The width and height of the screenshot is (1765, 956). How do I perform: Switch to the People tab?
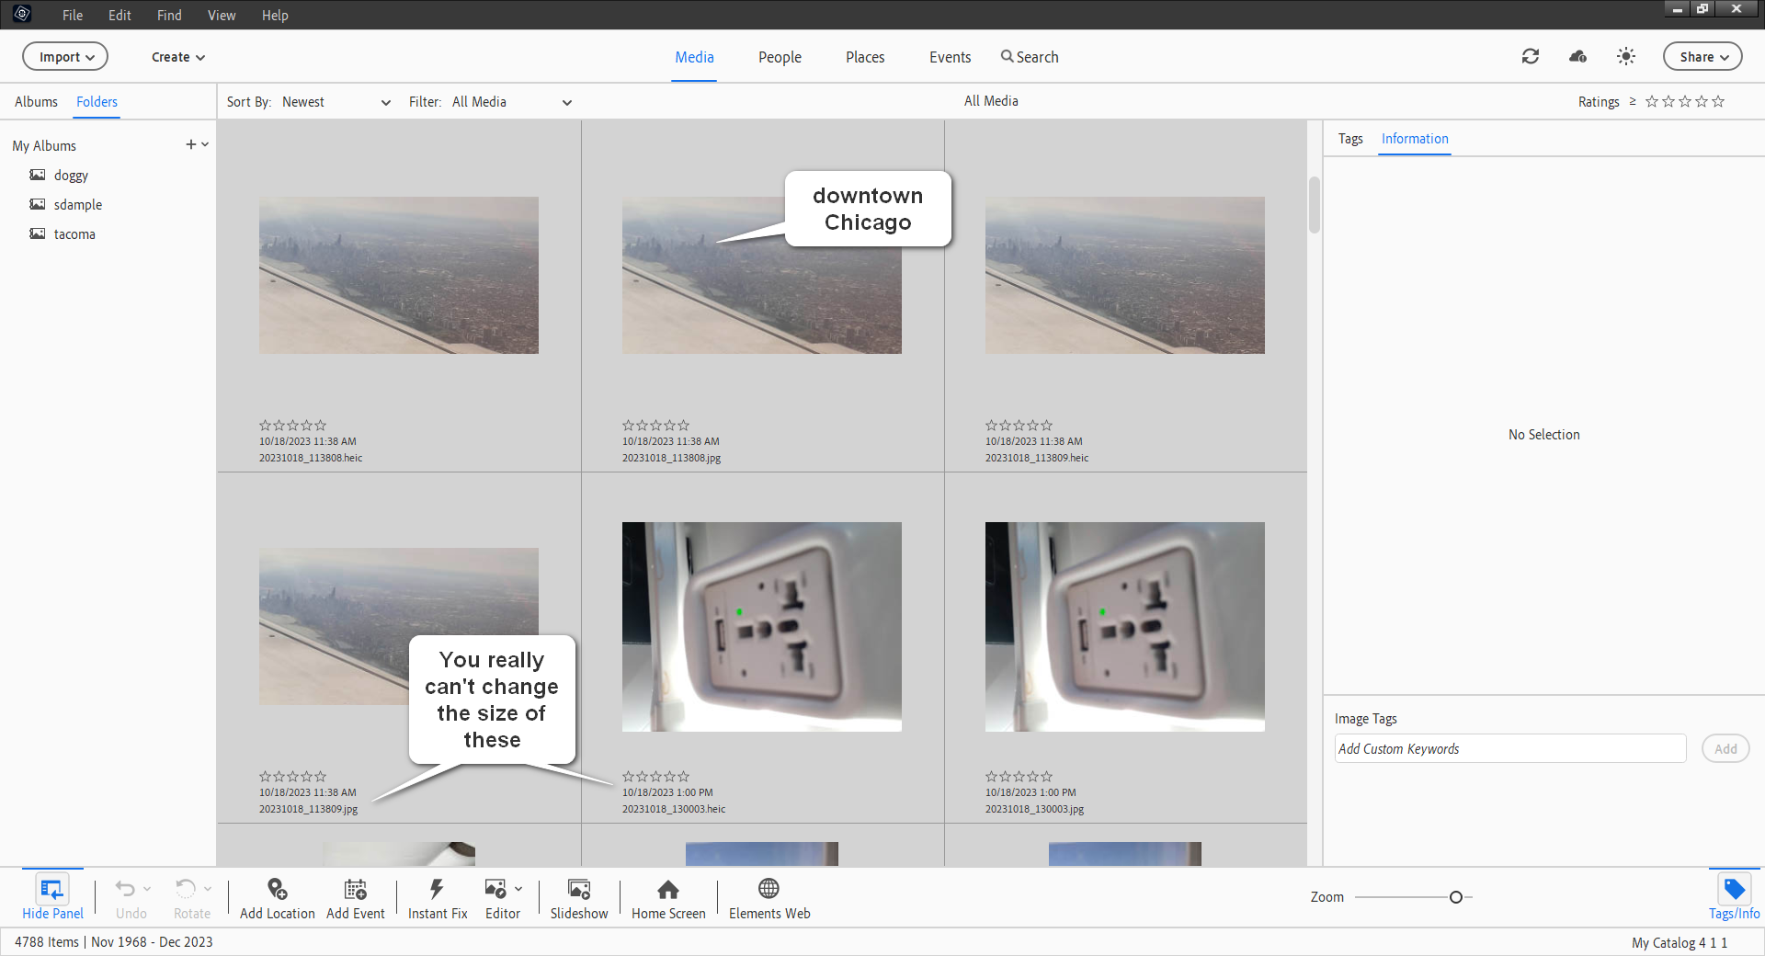779,56
